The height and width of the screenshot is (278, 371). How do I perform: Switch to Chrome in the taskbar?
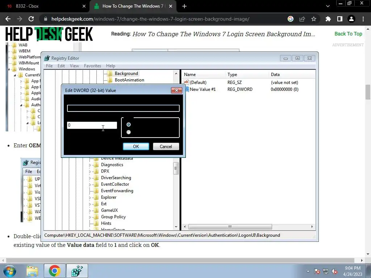(x=55, y=271)
